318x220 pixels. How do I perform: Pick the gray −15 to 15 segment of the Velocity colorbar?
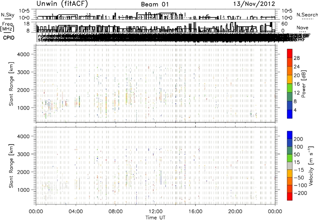point(290,166)
